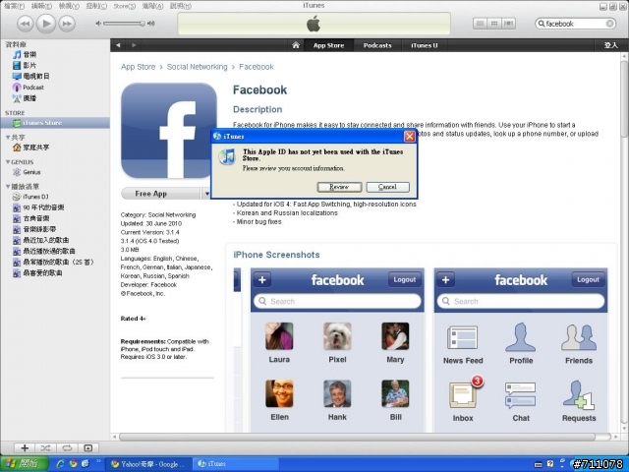Switch to the Yahoo Google Chrome taskbar window

(148, 464)
